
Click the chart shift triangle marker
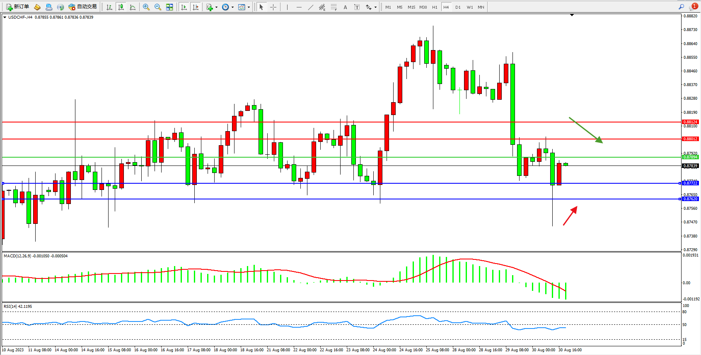click(572, 15)
